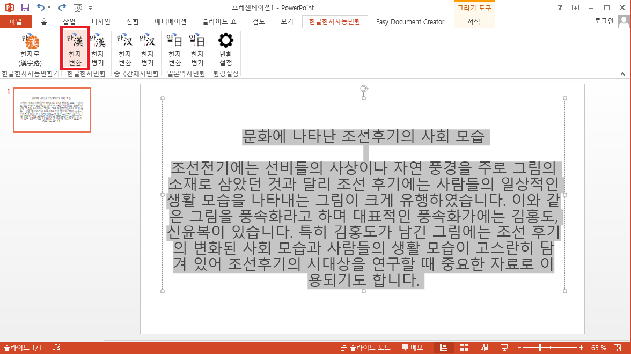Screen dimensions: 631x354
Task: Click the redo arrow in quick access toolbar
Action: click(x=62, y=8)
